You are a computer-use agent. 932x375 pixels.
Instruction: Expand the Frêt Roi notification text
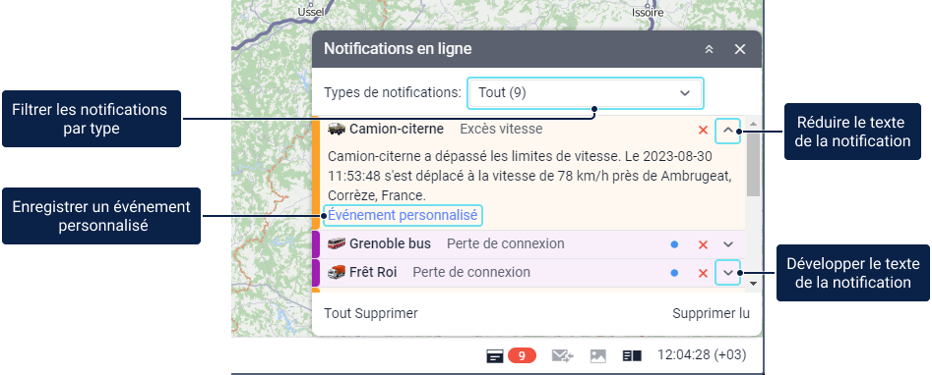[x=728, y=273]
